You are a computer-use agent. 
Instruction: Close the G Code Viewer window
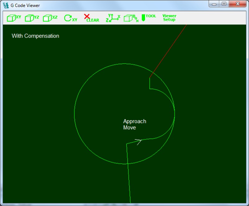click(x=238, y=4)
